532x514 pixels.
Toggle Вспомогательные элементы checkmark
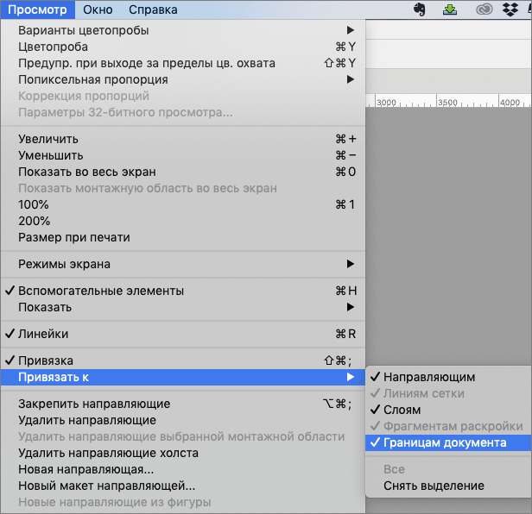coord(183,291)
